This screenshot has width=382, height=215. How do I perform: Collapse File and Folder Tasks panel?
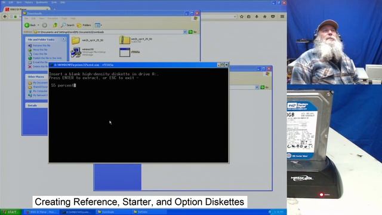point(64,39)
